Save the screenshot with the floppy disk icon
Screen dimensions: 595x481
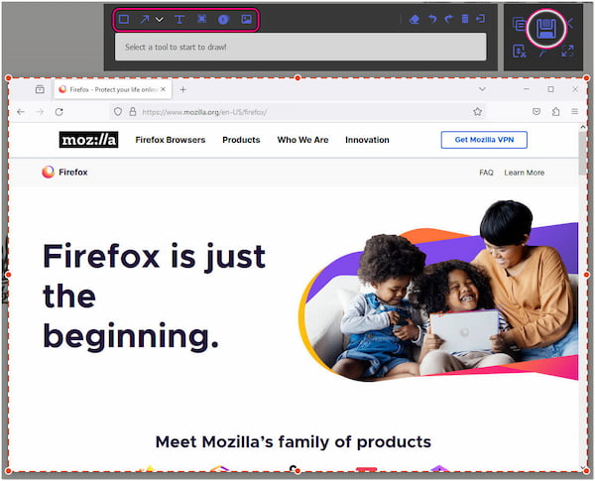point(546,29)
